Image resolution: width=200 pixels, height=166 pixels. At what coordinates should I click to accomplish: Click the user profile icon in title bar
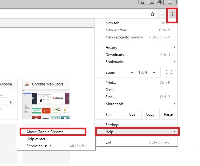142,2
